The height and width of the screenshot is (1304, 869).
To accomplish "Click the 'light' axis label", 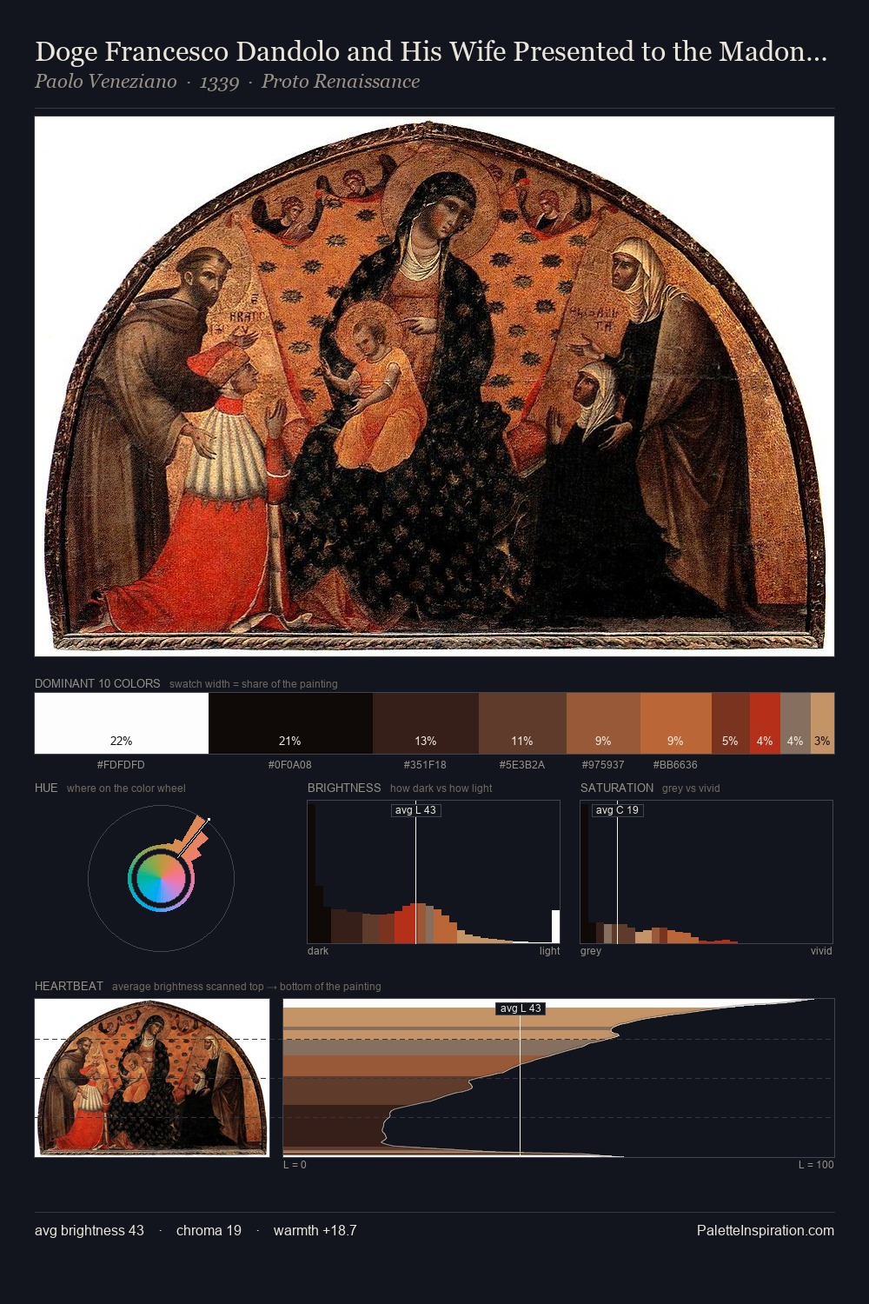I will point(549,951).
